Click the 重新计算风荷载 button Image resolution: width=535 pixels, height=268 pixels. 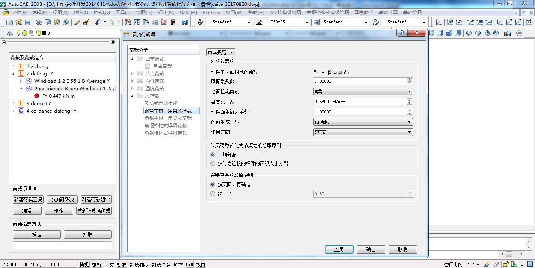(x=94, y=211)
